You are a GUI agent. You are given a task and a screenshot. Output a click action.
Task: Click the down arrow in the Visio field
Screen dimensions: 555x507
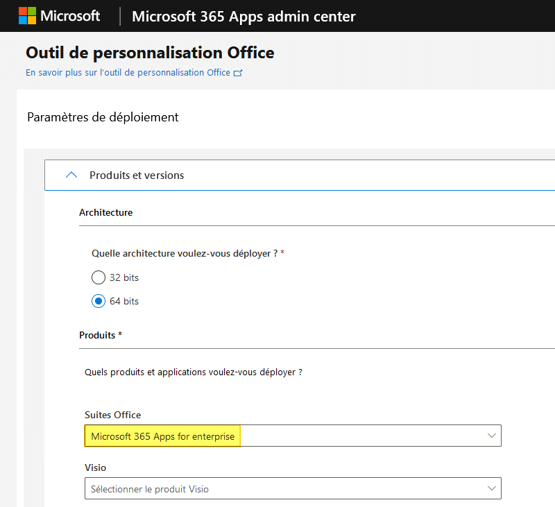491,488
